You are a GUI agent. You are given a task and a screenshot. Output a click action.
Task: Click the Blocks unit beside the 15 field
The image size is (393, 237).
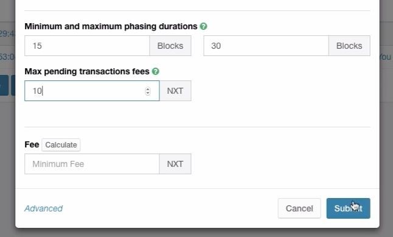click(170, 46)
